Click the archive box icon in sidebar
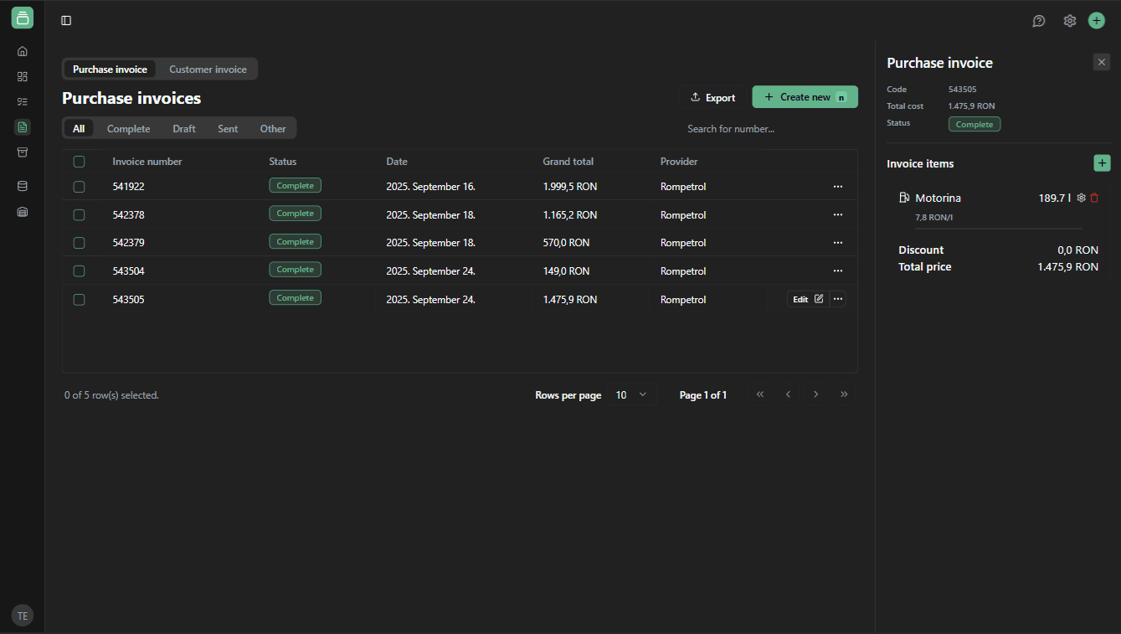The height and width of the screenshot is (634, 1121). (23, 152)
